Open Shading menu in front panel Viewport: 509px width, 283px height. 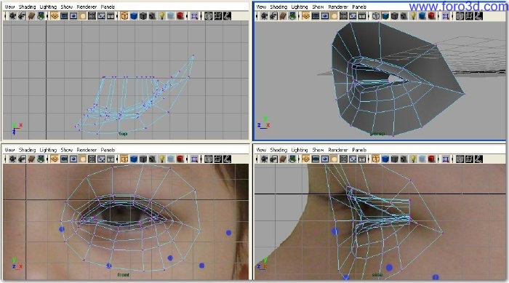(x=28, y=150)
